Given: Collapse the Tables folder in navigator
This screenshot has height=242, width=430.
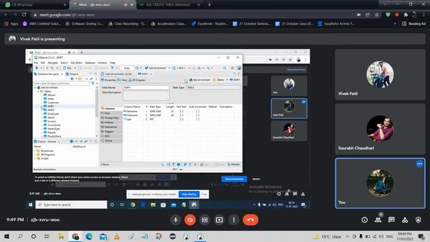Looking at the screenshot, I should click(38, 91).
